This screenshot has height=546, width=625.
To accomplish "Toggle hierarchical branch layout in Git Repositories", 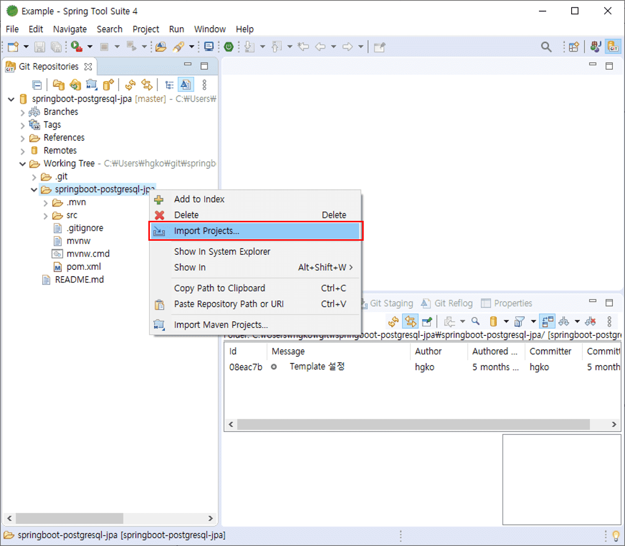I will coord(169,85).
